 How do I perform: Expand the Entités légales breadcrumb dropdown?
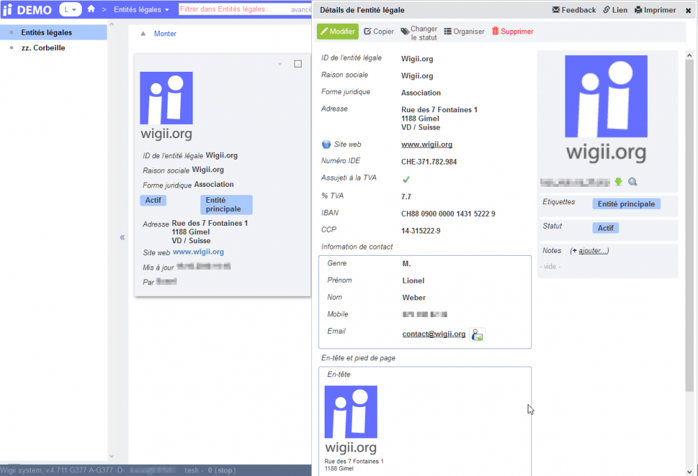tap(142, 9)
